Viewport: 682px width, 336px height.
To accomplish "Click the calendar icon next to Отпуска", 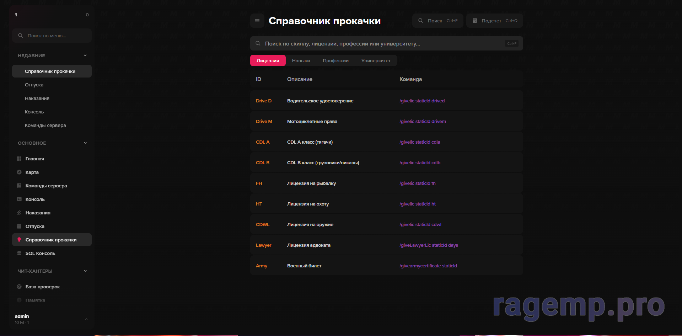I will [x=19, y=226].
